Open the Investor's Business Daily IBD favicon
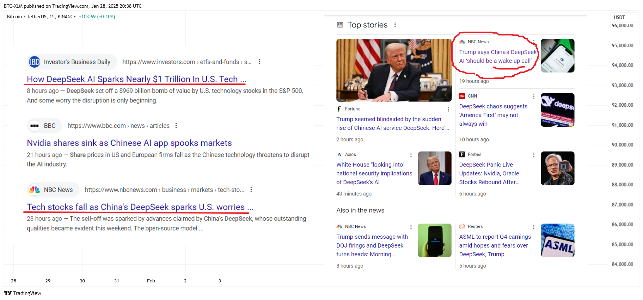 click(x=35, y=62)
